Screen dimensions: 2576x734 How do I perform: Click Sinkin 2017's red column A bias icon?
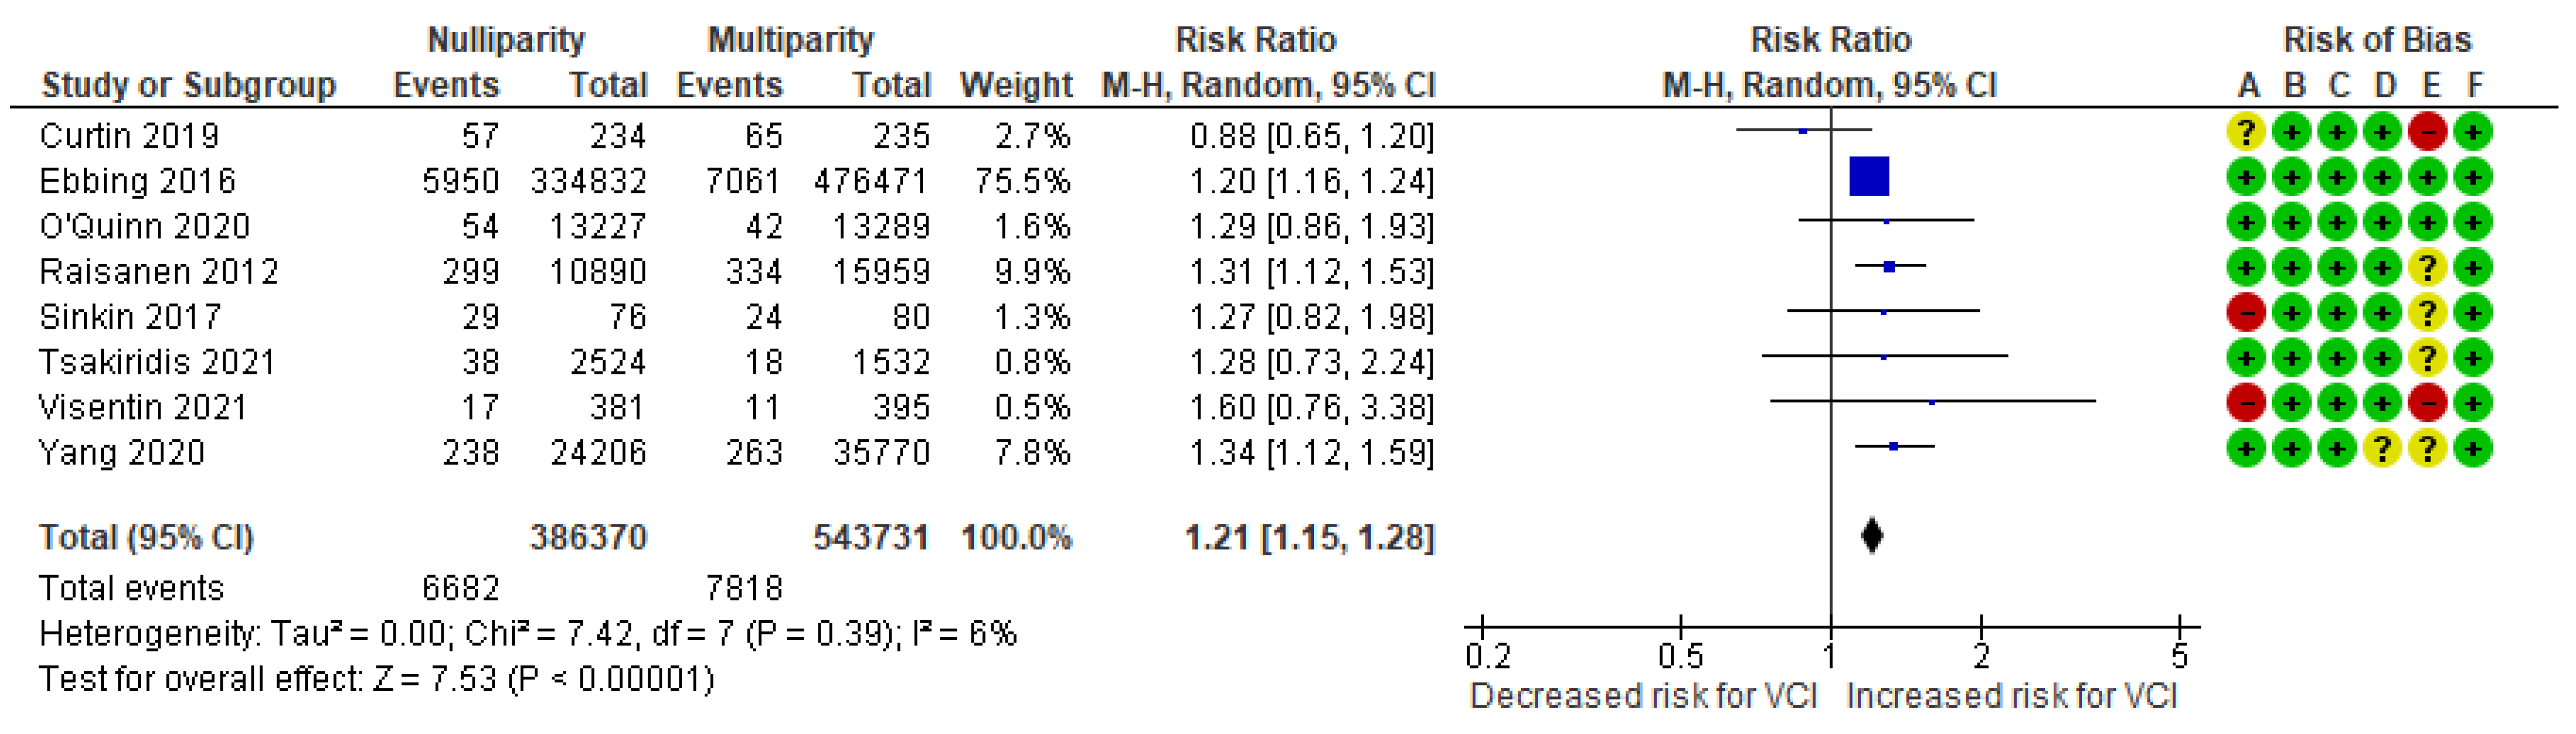tap(2246, 314)
